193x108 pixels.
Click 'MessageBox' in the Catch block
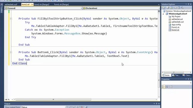[x=72, y=33]
